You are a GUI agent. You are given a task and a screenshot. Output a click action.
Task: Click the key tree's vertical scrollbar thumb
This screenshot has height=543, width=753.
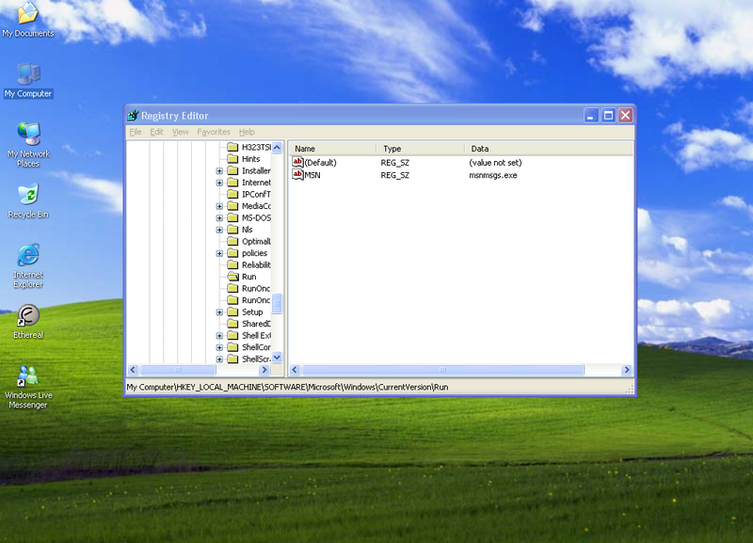tap(277, 303)
